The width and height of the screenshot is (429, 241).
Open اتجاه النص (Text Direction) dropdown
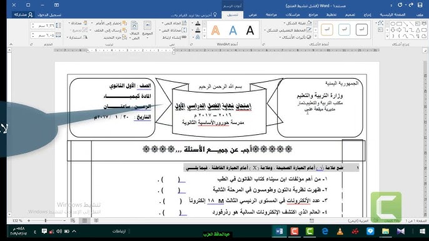(174, 23)
